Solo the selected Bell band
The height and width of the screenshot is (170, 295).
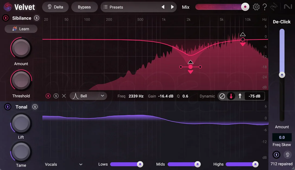click(56, 96)
